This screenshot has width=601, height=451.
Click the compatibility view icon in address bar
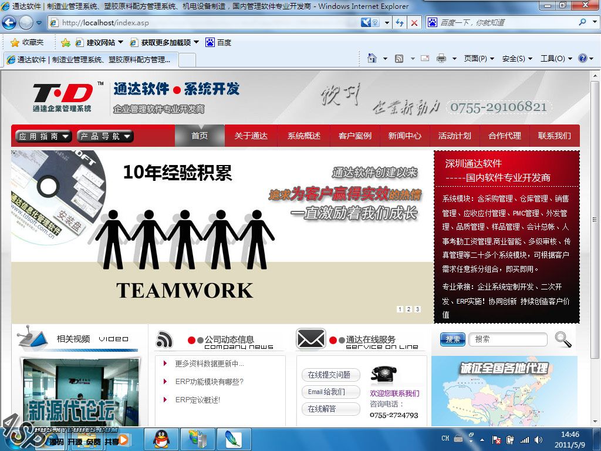(x=370, y=23)
